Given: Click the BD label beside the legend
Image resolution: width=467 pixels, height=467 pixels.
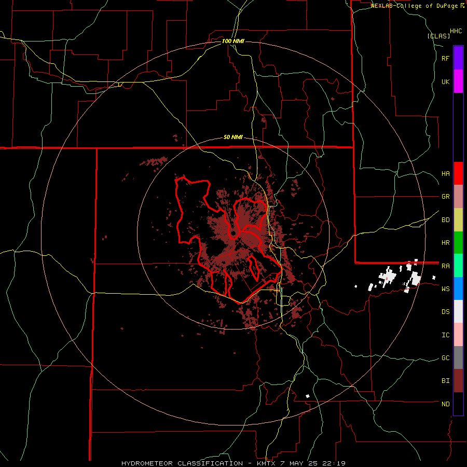Looking at the screenshot, I should point(445,220).
